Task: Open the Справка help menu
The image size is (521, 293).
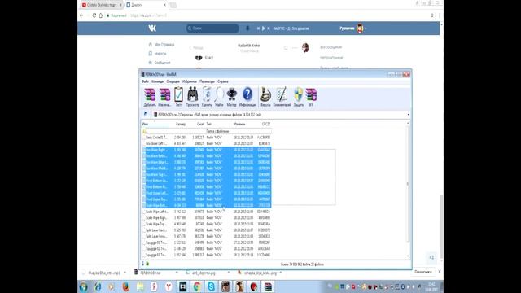Action: pos(222,81)
